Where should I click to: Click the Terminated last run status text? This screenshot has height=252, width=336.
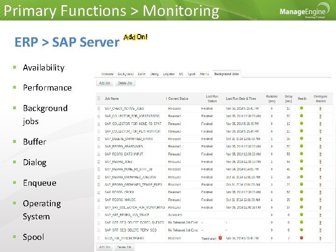tap(209, 238)
